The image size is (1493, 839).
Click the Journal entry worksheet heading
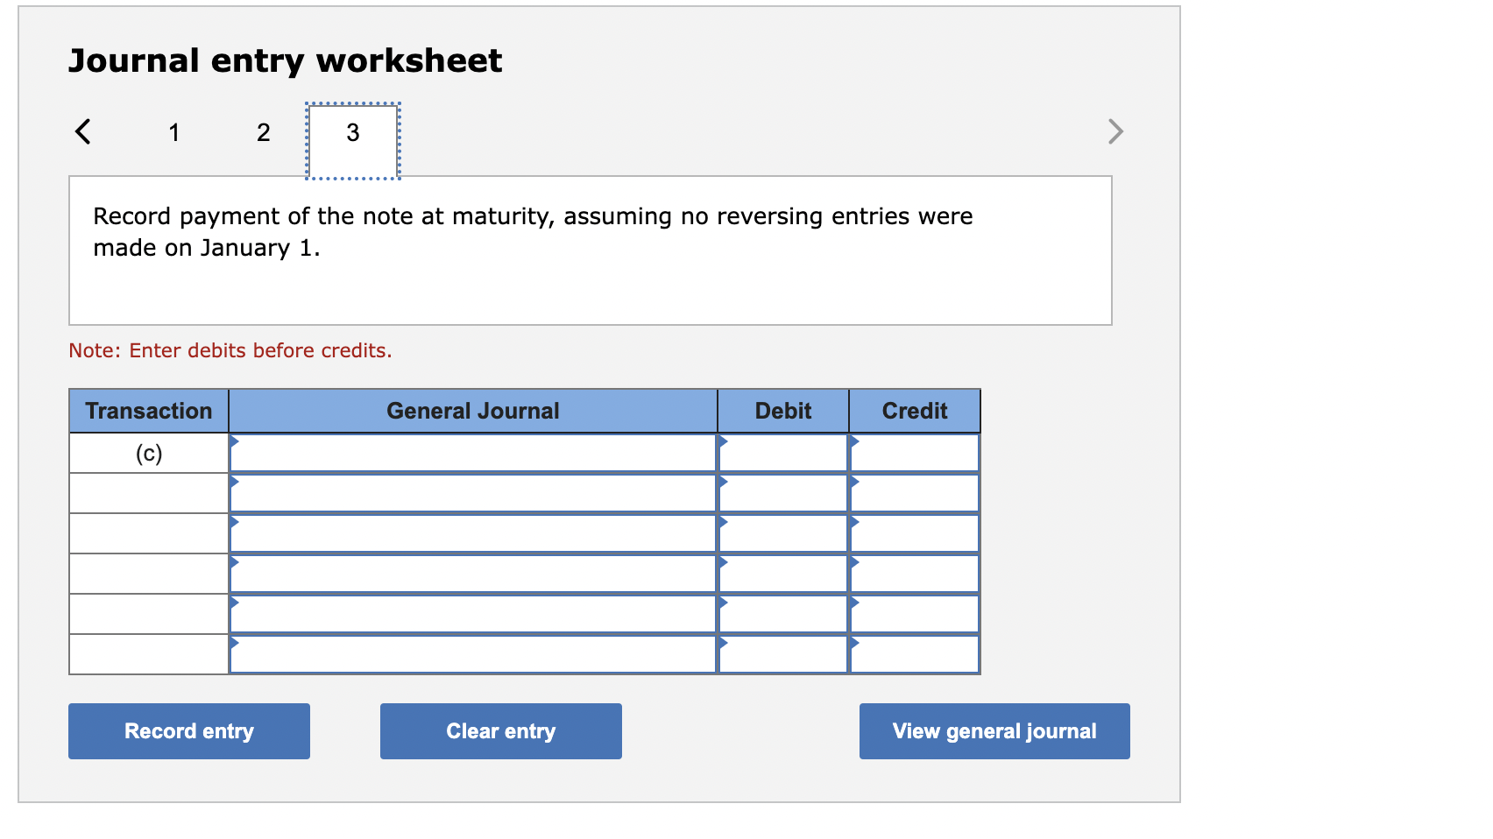286,60
